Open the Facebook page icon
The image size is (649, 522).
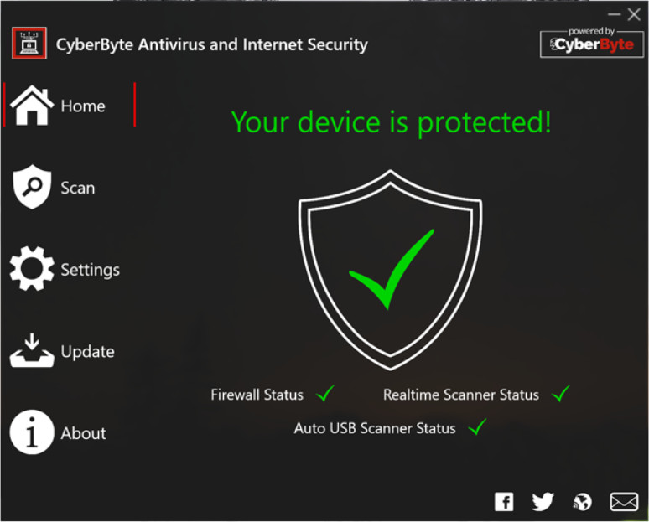504,501
